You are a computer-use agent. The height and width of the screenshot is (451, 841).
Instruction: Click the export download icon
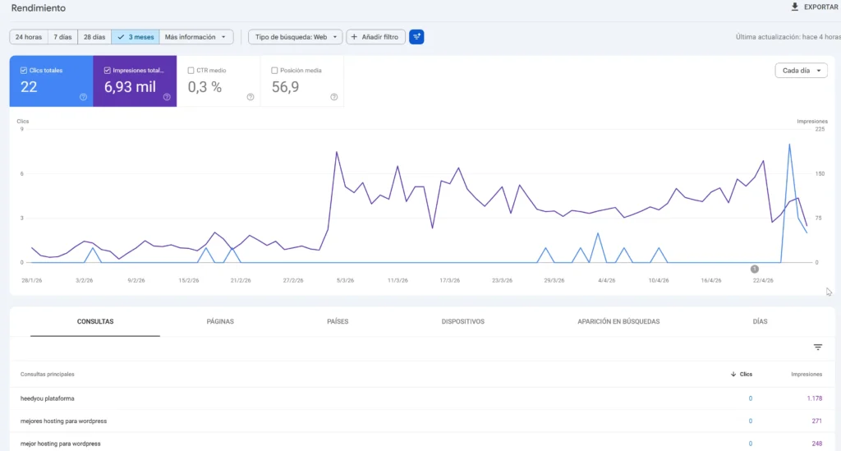(x=794, y=7)
